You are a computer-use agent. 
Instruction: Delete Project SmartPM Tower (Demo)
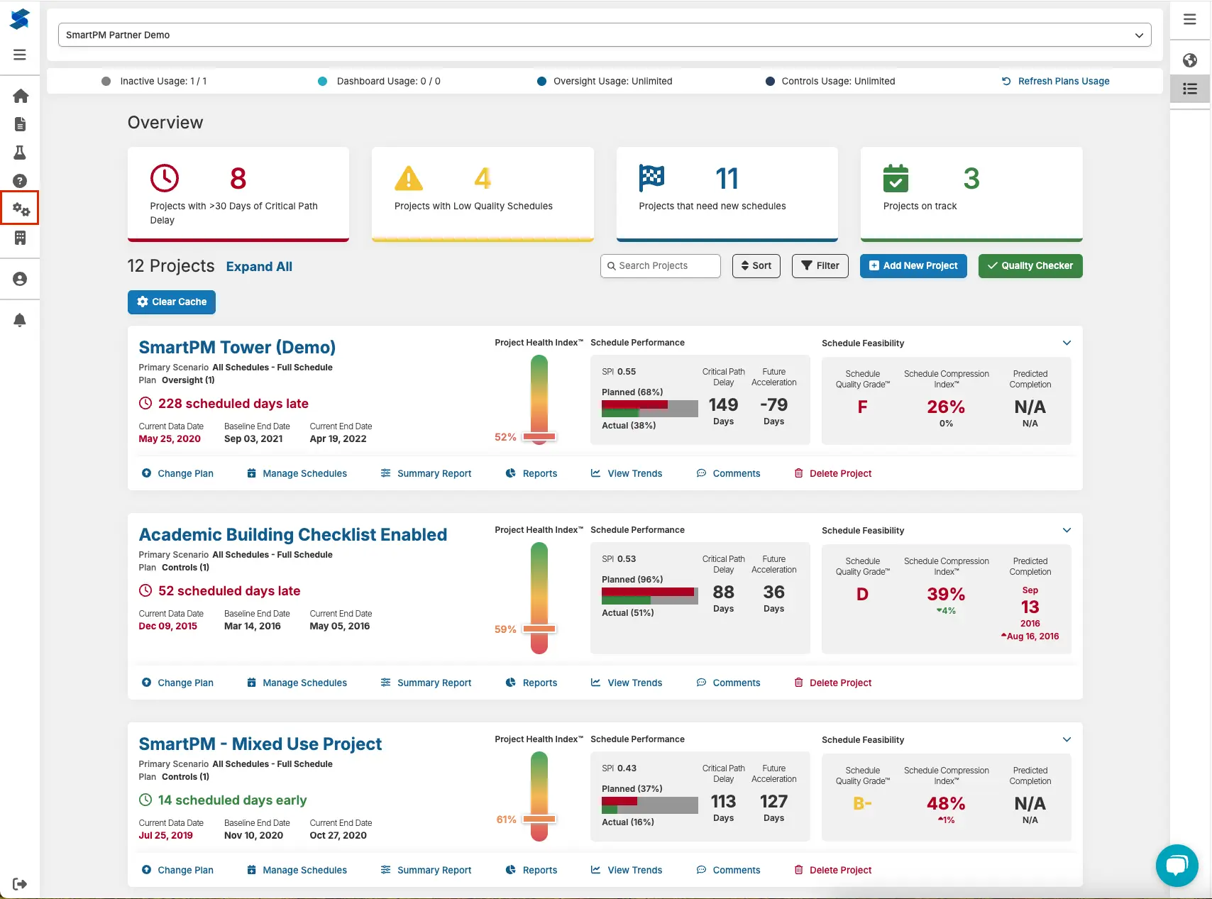click(x=832, y=473)
